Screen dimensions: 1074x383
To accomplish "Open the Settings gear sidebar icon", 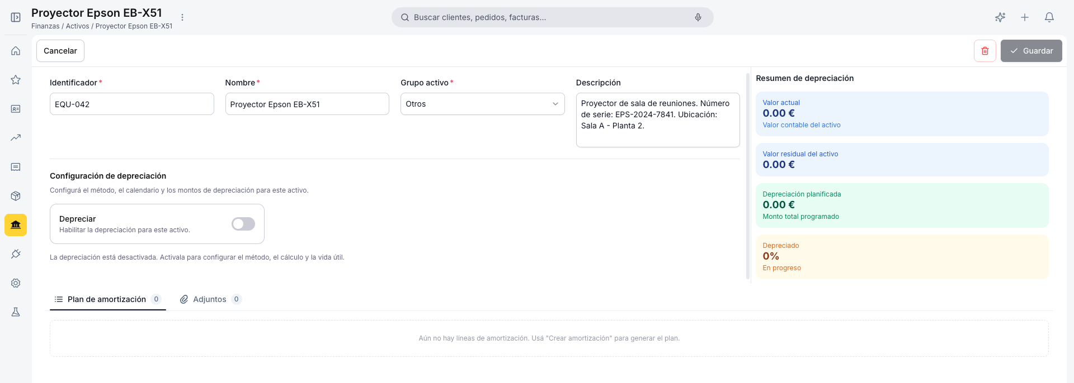I will 16,283.
